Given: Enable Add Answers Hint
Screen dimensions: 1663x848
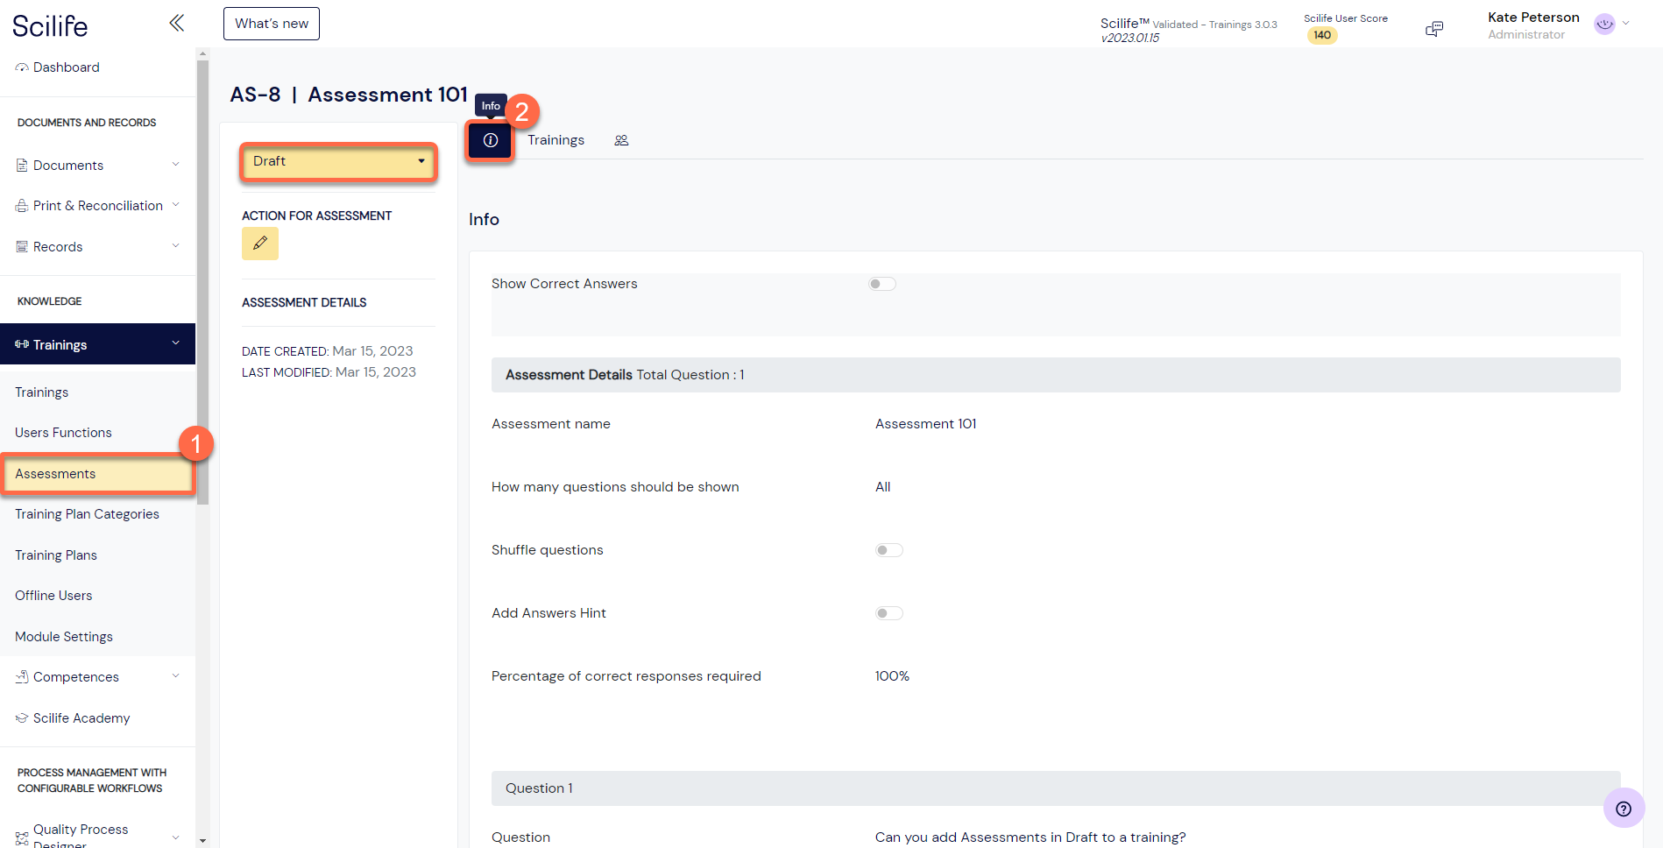Looking at the screenshot, I should (x=888, y=612).
